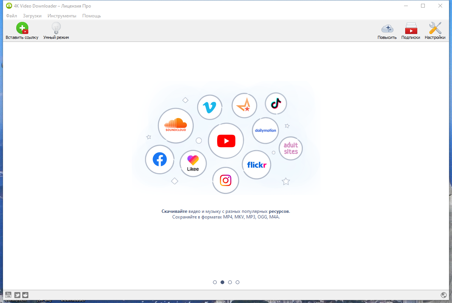The image size is (452, 303).
Task: Click the Dailymotion logo bubble
Action: pos(265,131)
